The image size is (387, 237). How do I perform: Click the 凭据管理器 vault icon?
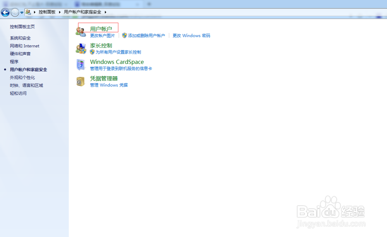click(81, 81)
